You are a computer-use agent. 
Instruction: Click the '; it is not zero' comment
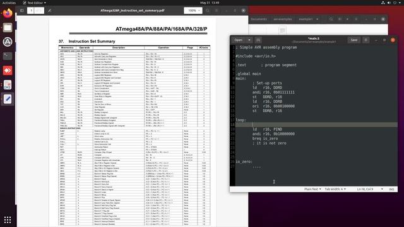pos(269,143)
